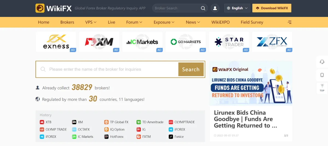This screenshot has width=328, height=146.
Task: Expand the VPS menu
Action: (x=90, y=22)
